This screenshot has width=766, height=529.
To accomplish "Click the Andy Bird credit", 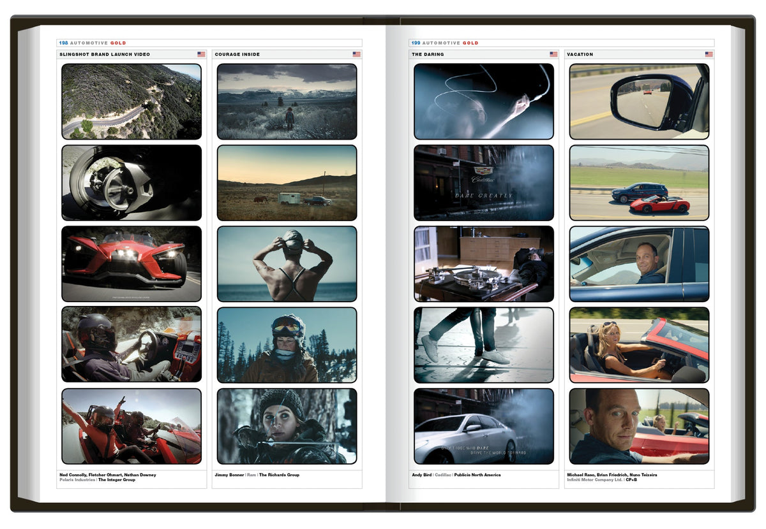I will (421, 475).
